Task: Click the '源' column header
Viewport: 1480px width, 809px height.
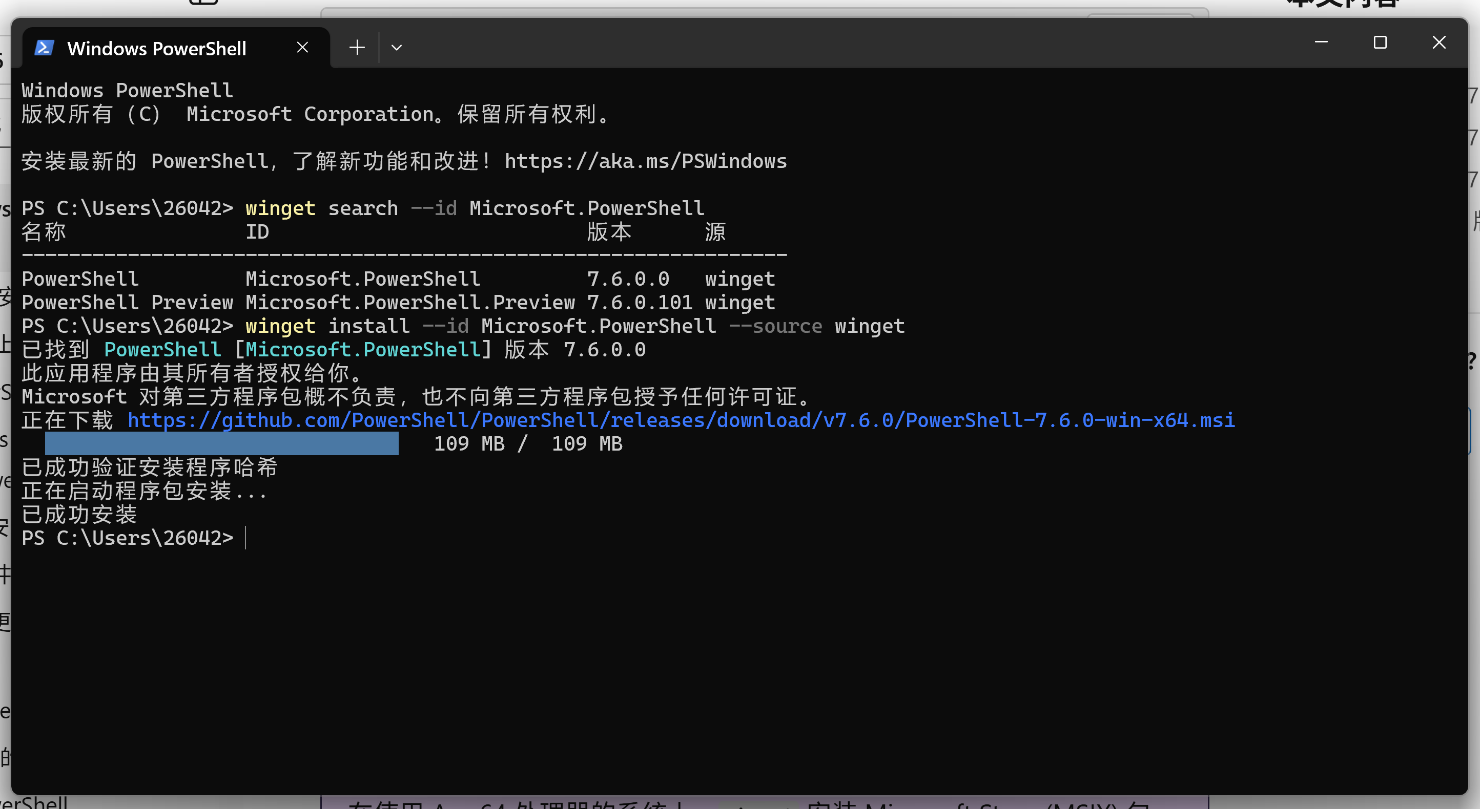Action: coord(715,232)
